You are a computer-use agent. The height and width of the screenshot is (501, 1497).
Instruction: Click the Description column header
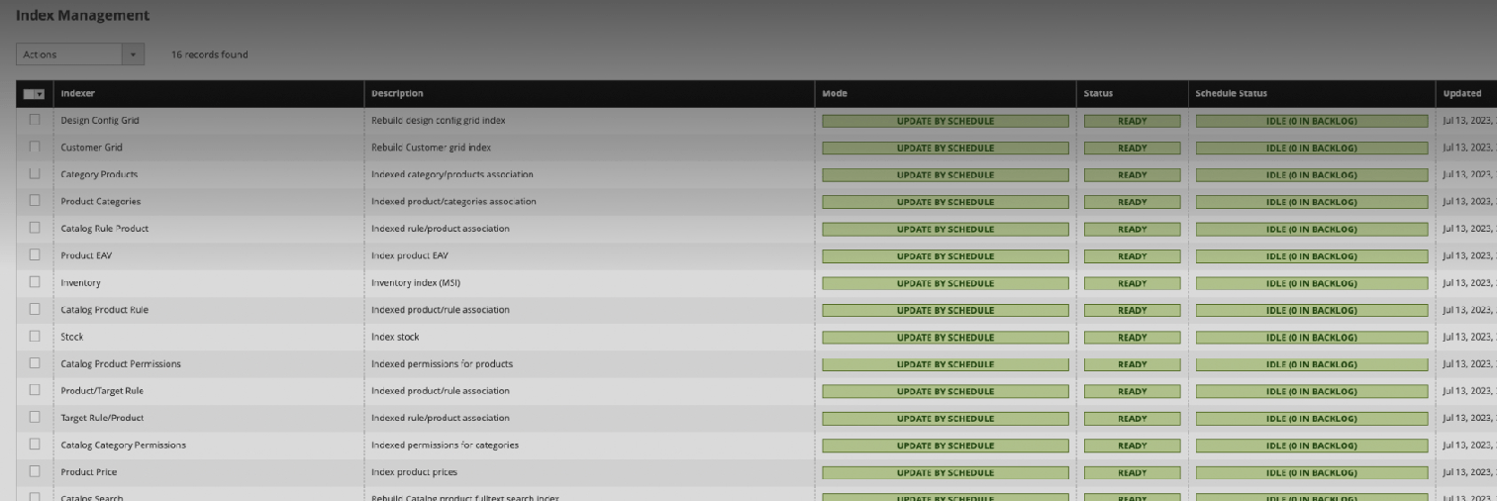(x=397, y=94)
